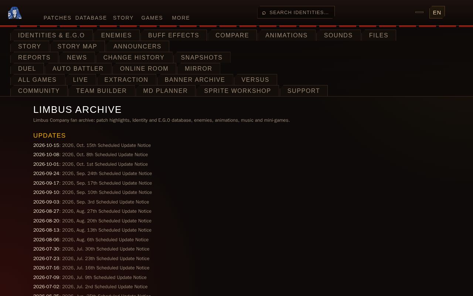Open the EN language selector
Viewport: 473px width, 296px height.
click(x=437, y=13)
